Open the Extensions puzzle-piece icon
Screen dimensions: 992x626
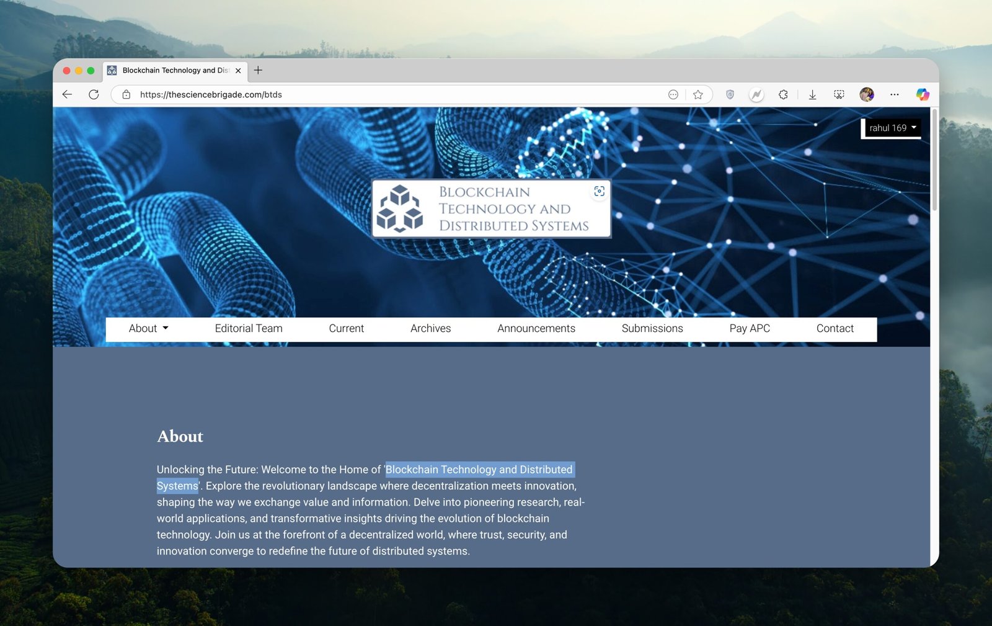(x=783, y=94)
